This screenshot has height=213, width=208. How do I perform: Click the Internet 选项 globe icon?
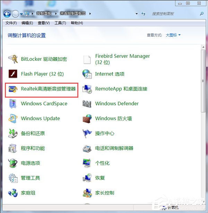(x=87, y=74)
